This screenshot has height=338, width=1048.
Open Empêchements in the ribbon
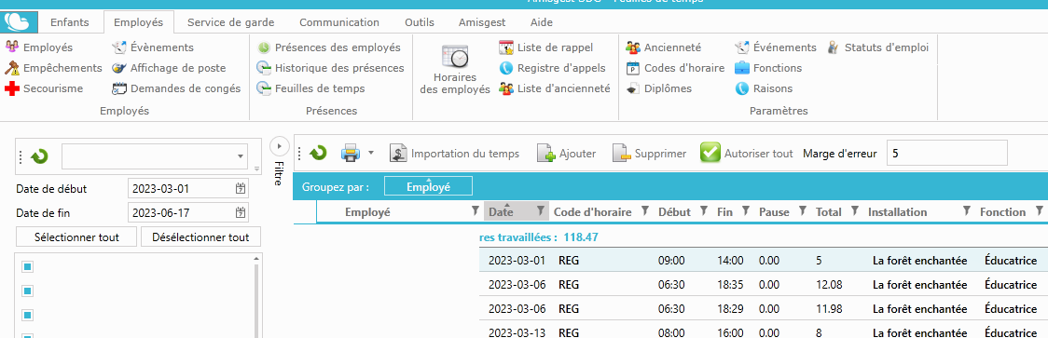click(53, 67)
